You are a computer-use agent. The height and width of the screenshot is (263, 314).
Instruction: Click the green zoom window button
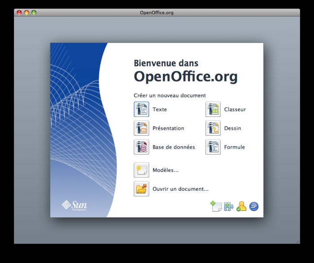pyautogui.click(x=34, y=13)
